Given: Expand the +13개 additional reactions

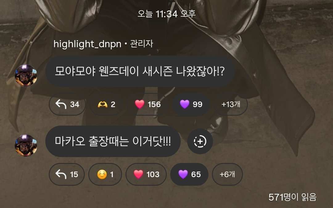Looking at the screenshot, I should coord(231,104).
